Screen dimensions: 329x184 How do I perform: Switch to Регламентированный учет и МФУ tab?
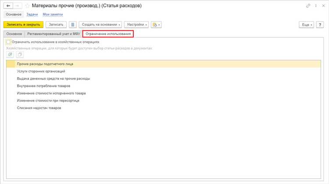coord(54,34)
